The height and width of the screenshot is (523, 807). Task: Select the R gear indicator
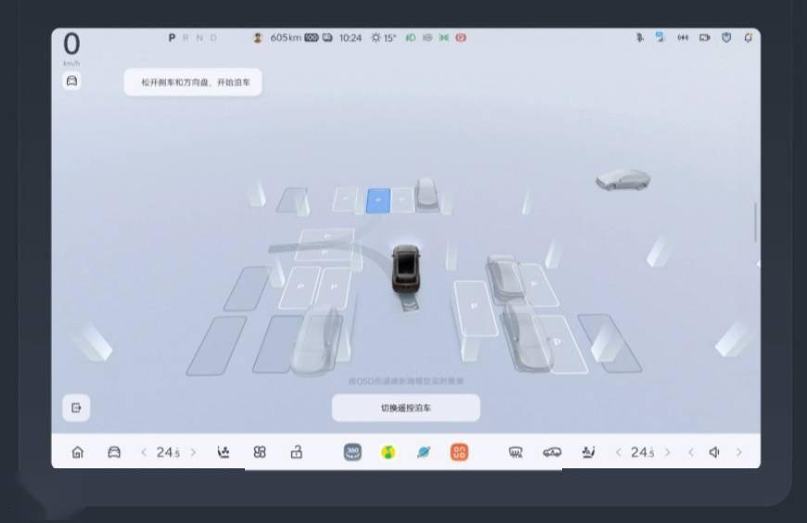pos(186,38)
